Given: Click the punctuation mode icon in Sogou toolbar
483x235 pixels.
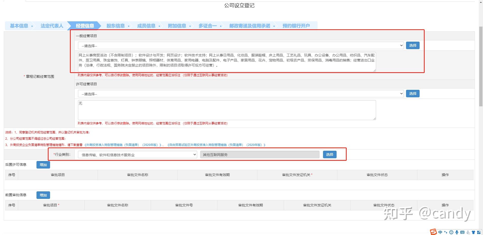Looking at the screenshot, I should coord(446,232).
